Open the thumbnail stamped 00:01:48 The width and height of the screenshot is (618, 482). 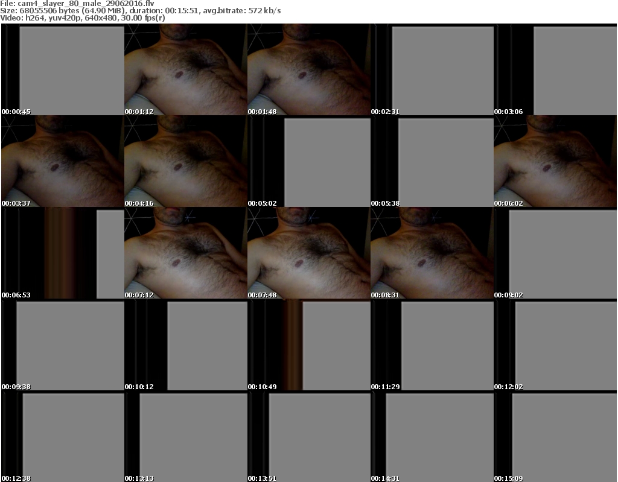(x=308, y=69)
